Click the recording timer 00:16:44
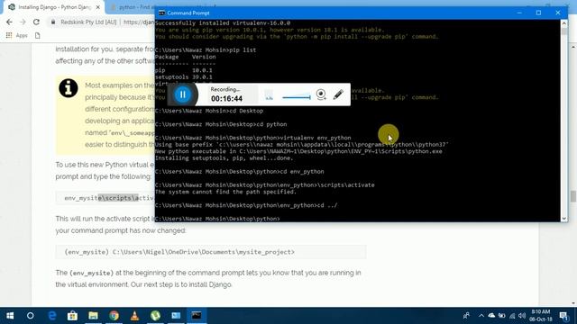The height and width of the screenshot is (324, 577). [x=226, y=98]
